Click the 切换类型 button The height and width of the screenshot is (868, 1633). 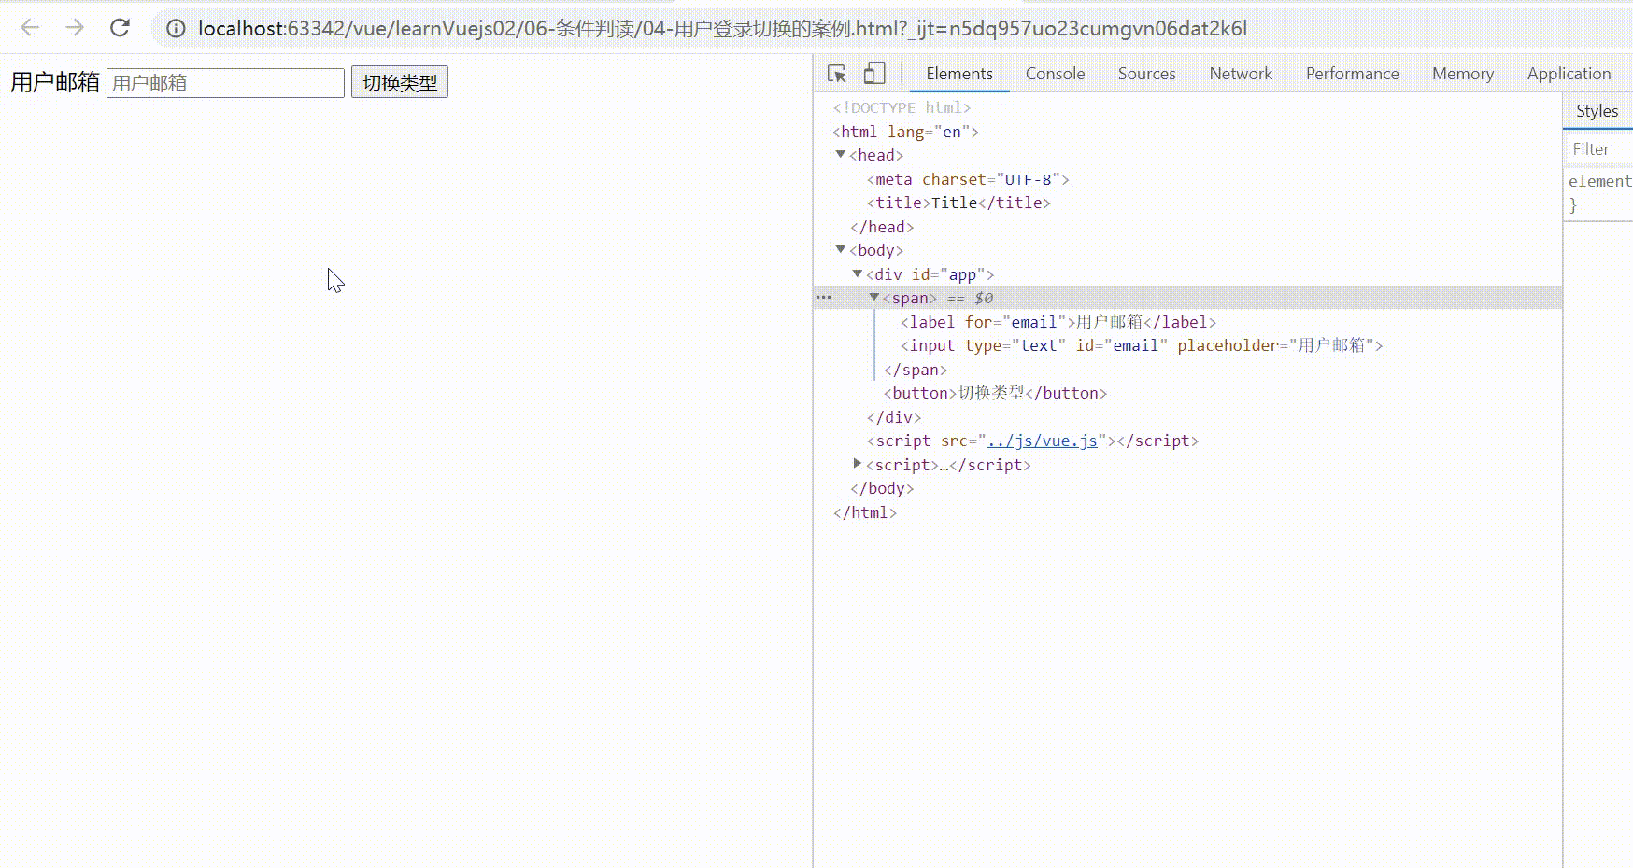pyautogui.click(x=400, y=82)
